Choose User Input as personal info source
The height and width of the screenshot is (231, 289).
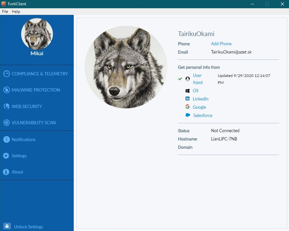[198, 79]
